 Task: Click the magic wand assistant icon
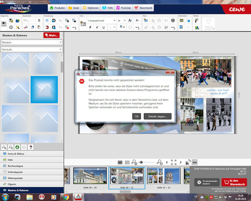click(x=18, y=27)
